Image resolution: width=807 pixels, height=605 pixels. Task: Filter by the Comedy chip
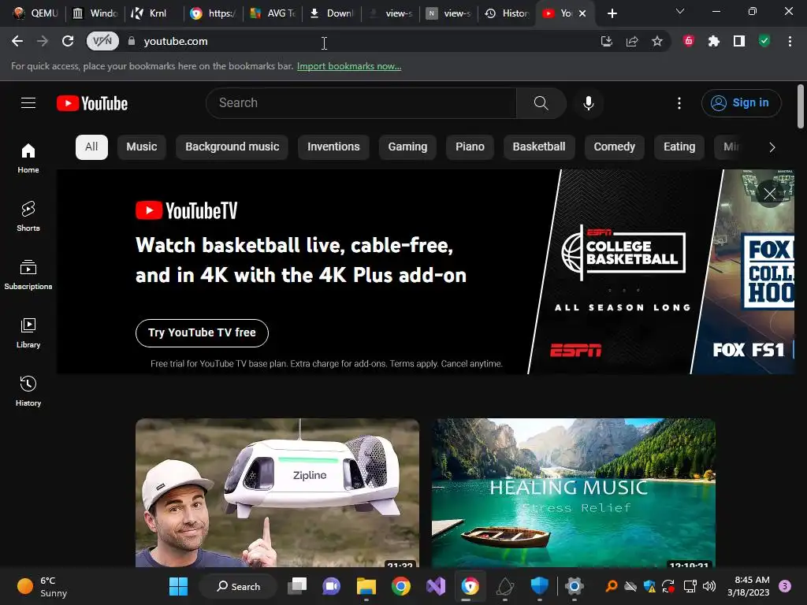[615, 147]
